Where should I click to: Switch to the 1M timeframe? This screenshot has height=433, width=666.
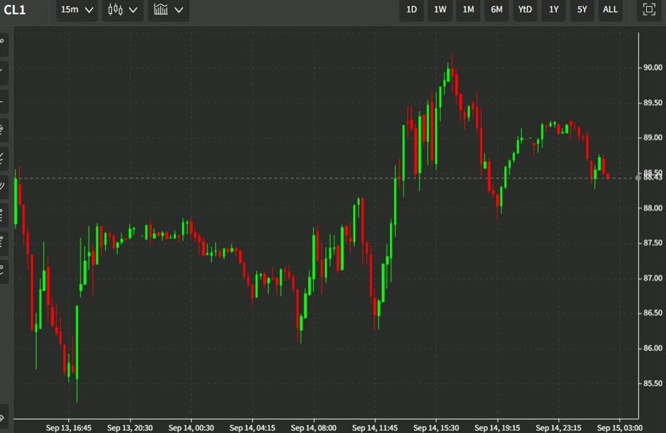(468, 10)
